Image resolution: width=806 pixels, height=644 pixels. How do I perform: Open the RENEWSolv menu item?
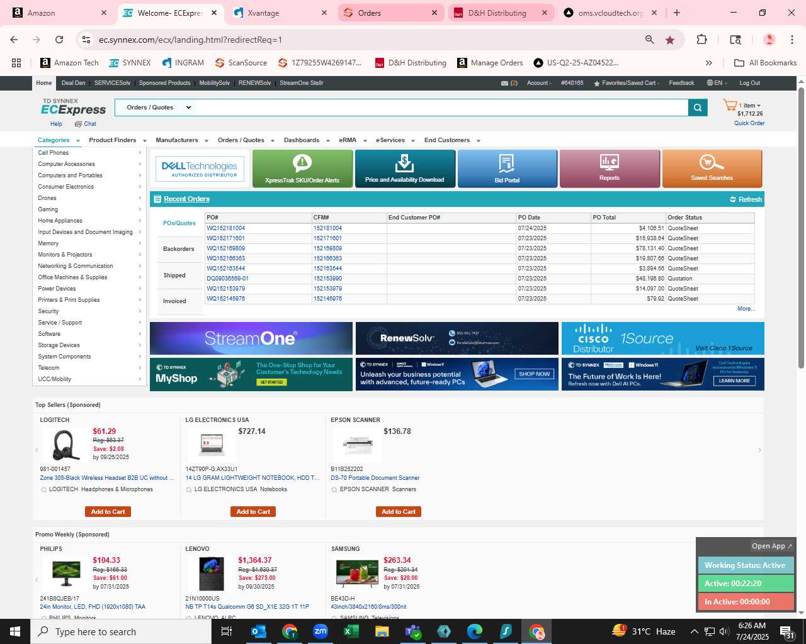pyautogui.click(x=254, y=83)
